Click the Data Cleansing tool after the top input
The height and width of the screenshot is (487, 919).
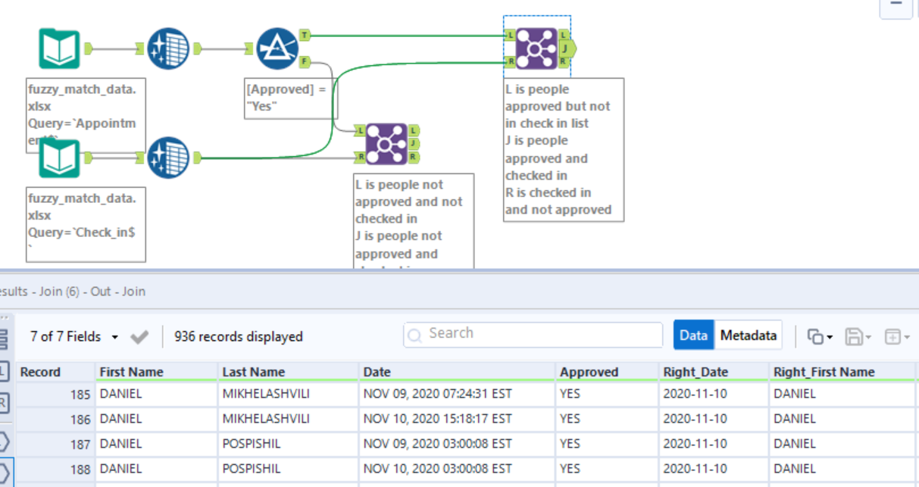(168, 47)
